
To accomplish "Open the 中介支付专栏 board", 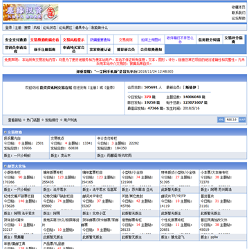I will (107, 138).
